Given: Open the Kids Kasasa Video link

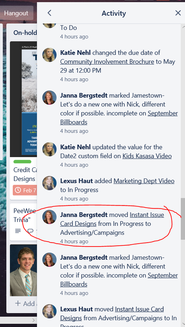Looking at the screenshot, I should tap(147, 156).
